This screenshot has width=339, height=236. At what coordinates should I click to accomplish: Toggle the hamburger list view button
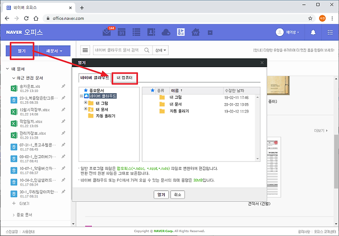point(85,50)
